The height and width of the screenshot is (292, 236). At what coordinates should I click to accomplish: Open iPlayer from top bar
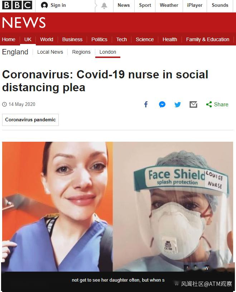pos(194,5)
